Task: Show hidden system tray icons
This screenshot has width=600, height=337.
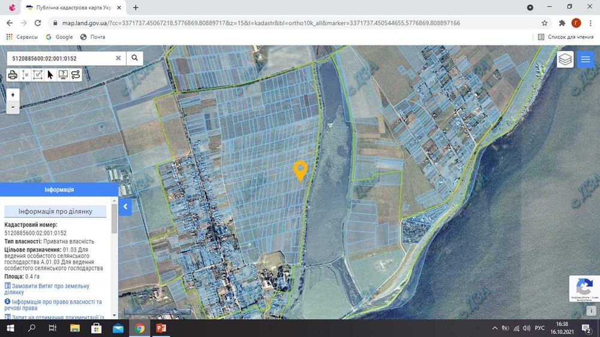Action: (x=495, y=328)
